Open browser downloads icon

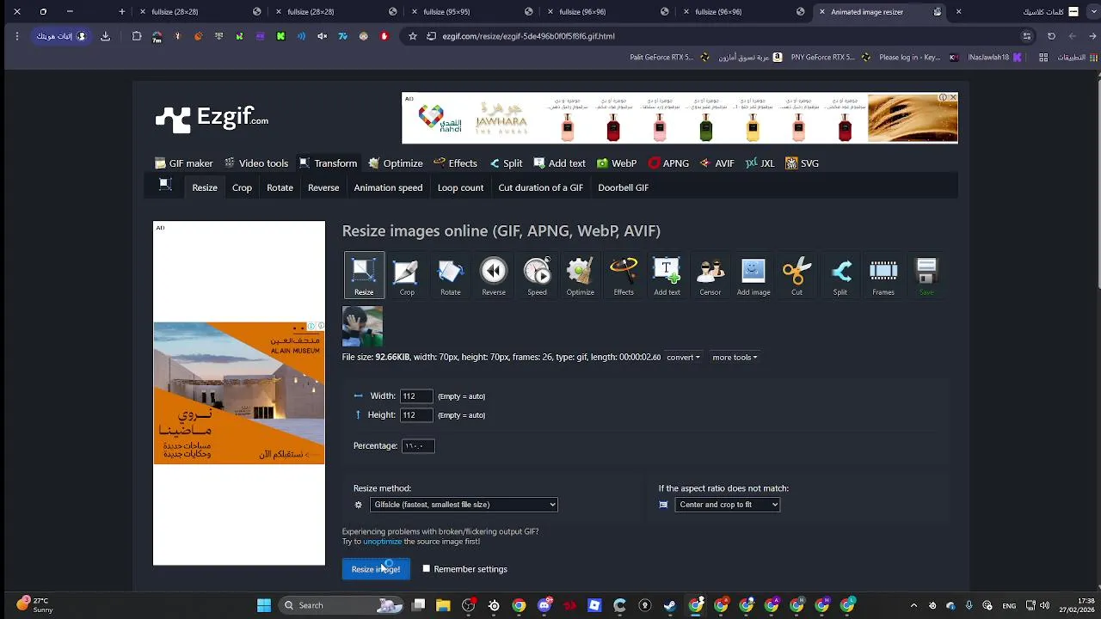(105, 36)
